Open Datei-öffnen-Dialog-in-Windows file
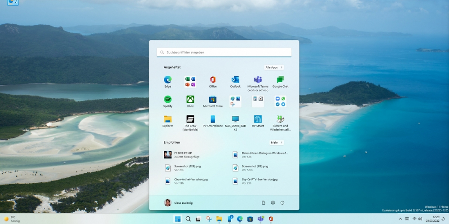This screenshot has width=449, height=224. click(260, 155)
